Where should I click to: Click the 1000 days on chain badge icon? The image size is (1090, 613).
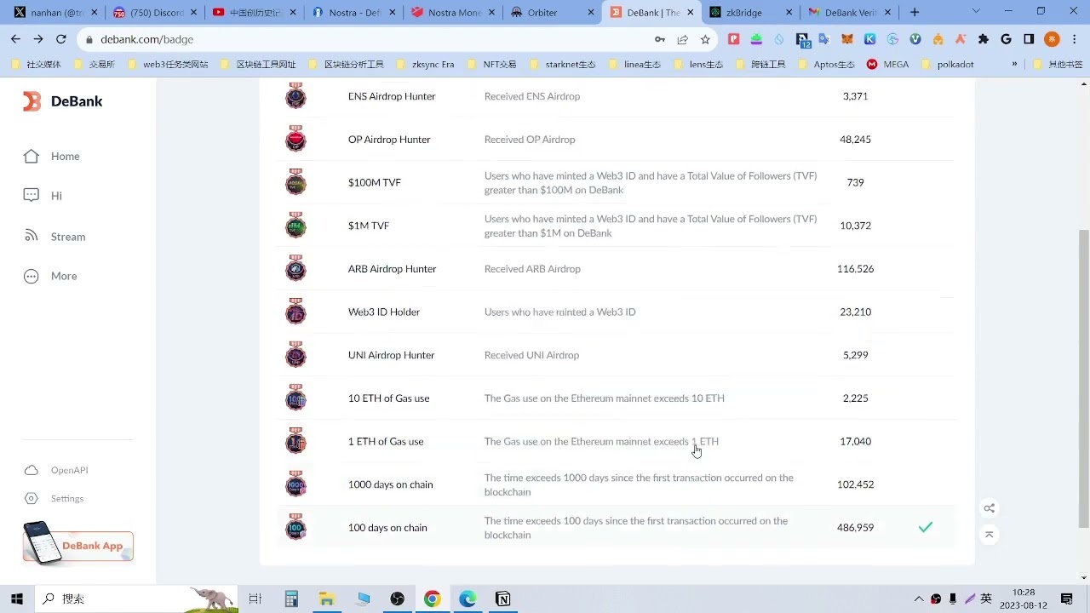tap(295, 484)
